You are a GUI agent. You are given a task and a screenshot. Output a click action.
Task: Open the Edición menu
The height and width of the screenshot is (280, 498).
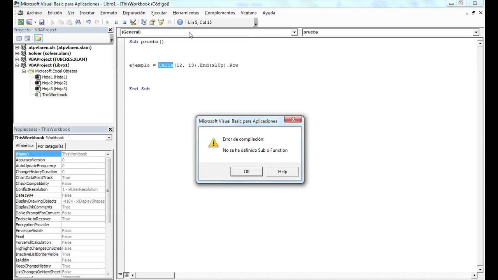pos(55,13)
